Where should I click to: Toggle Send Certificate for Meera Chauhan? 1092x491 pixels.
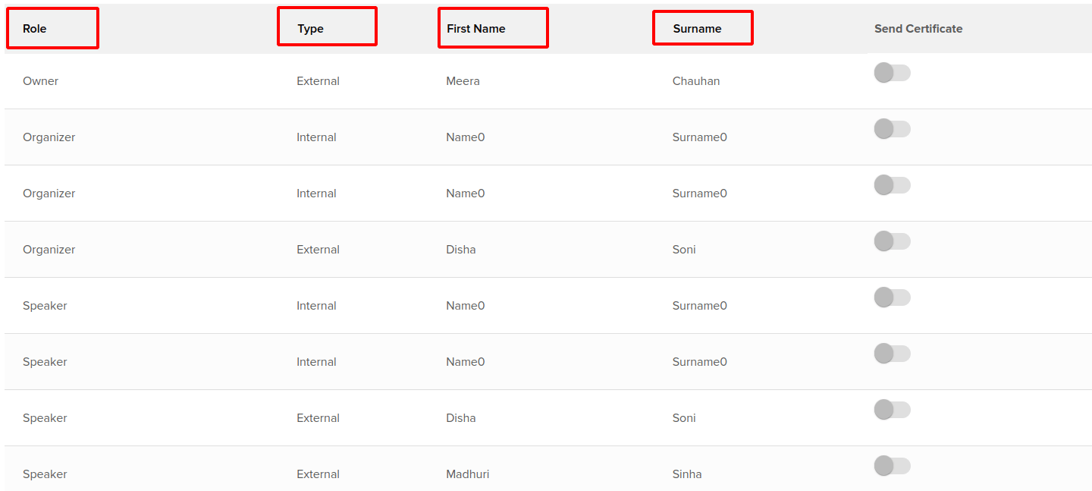pyautogui.click(x=892, y=72)
